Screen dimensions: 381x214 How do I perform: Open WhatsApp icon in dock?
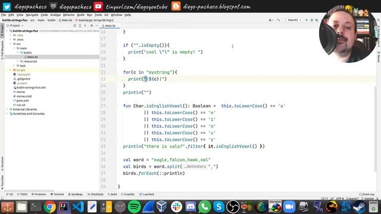click(205, 207)
